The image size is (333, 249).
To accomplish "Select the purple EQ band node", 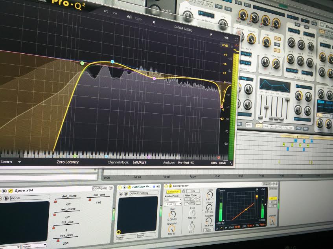I will [155, 78].
